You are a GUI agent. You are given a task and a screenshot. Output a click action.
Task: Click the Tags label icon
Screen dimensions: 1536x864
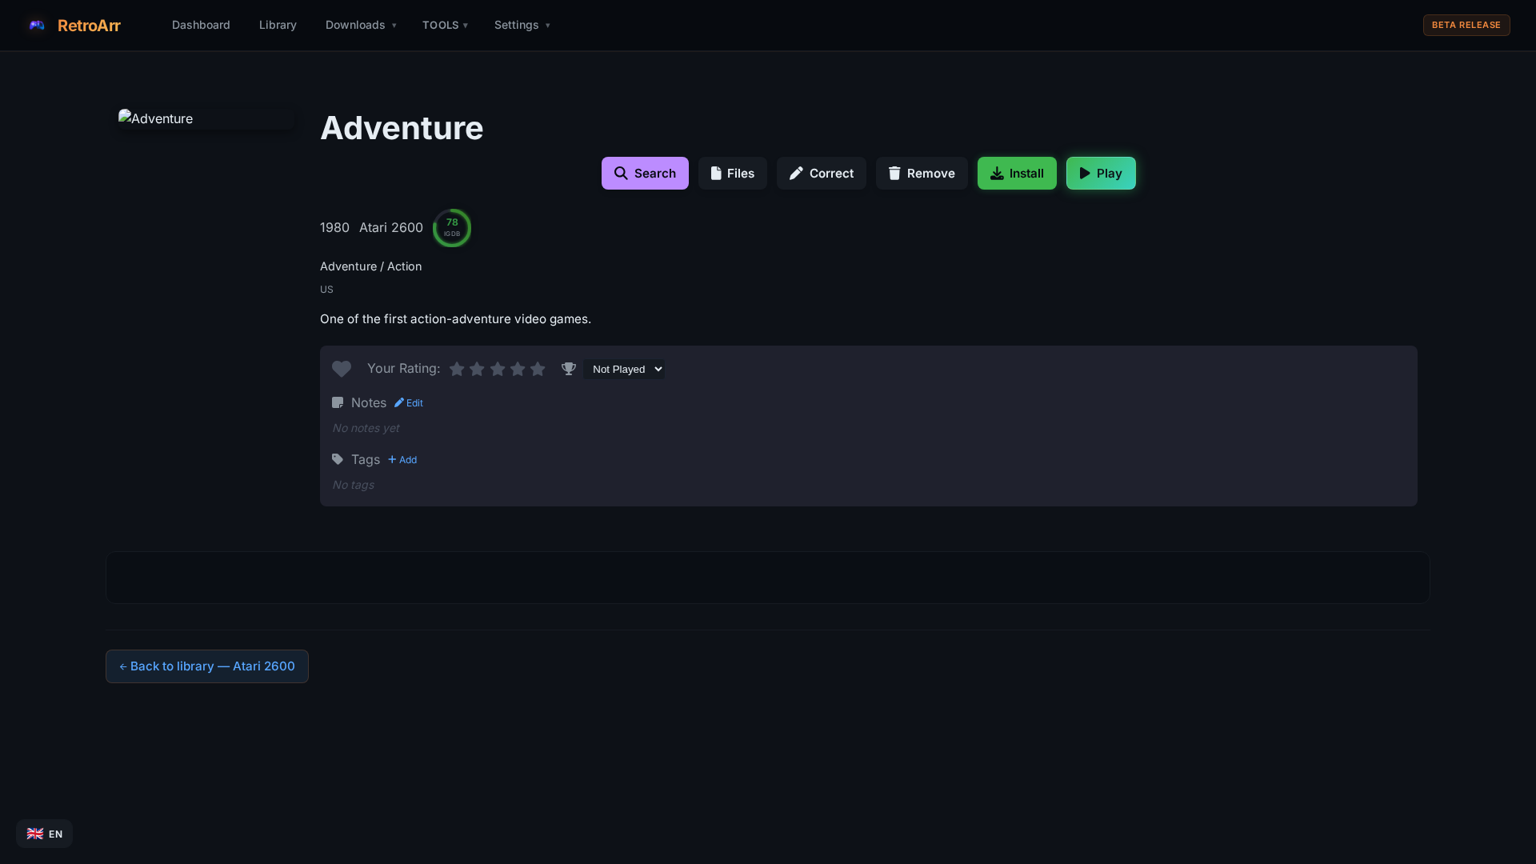(338, 460)
